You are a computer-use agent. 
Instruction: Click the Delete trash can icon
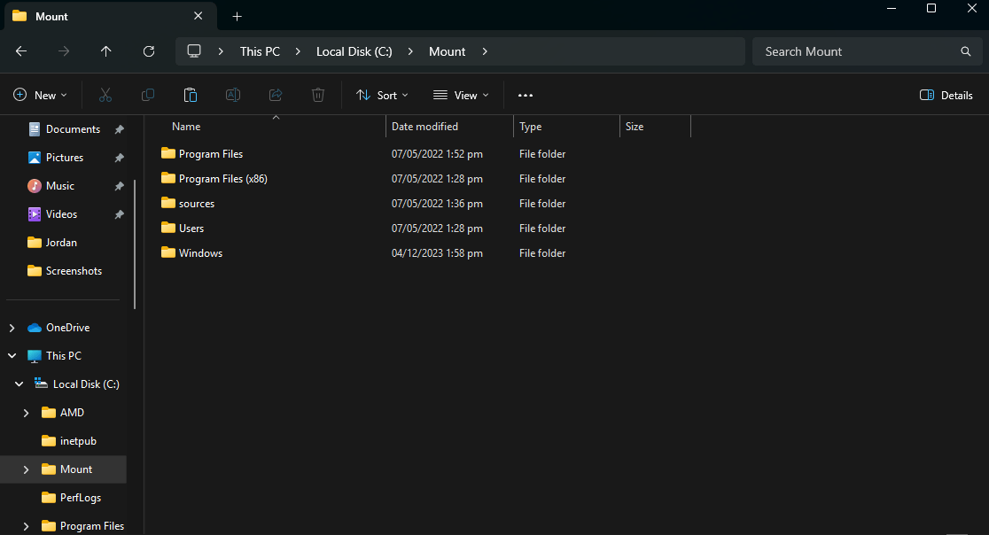click(x=318, y=95)
